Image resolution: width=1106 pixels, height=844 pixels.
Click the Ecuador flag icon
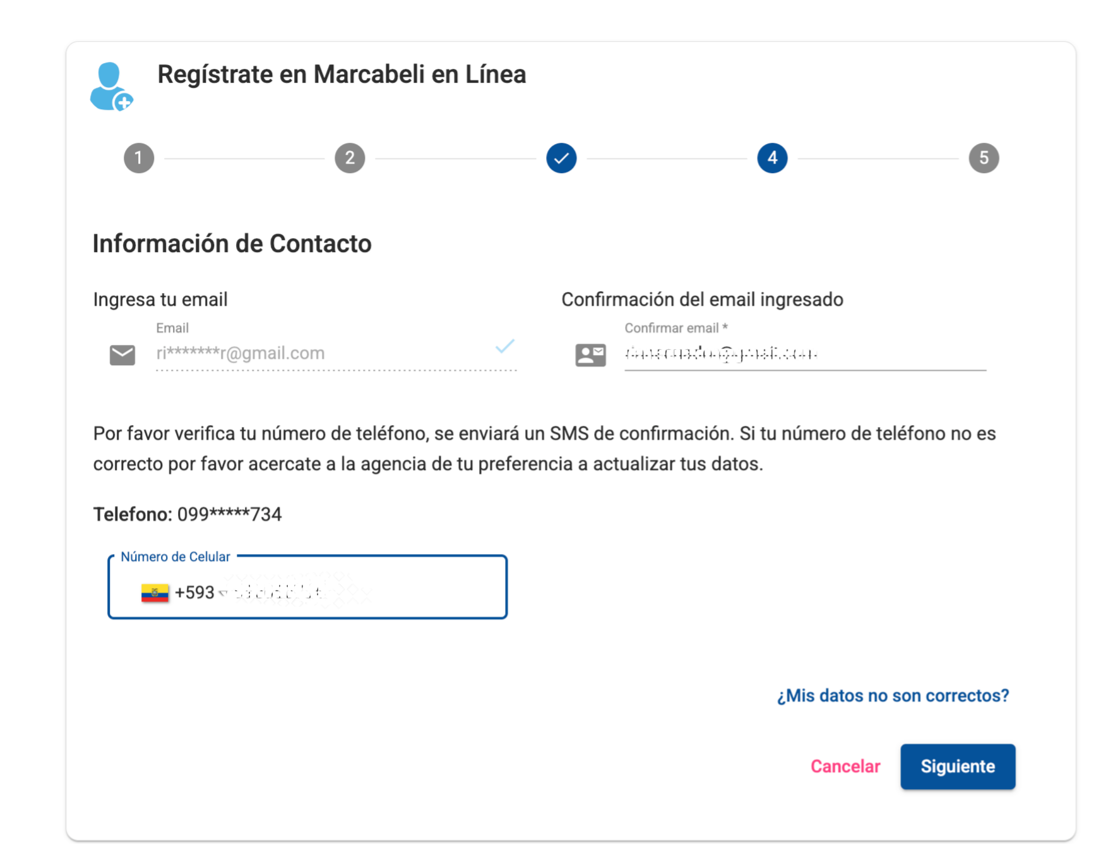[155, 593]
